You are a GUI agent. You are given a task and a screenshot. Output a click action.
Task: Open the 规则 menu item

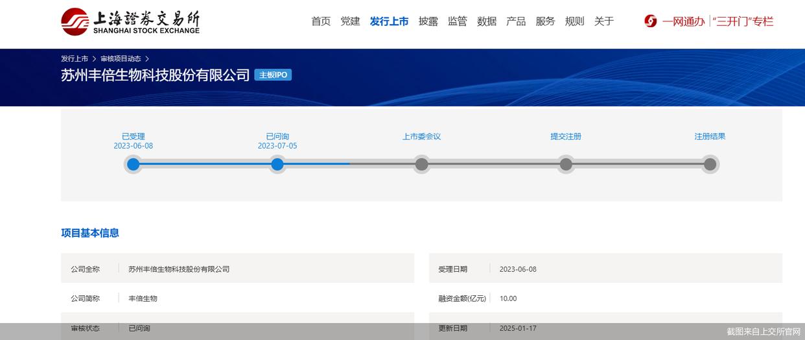click(574, 21)
